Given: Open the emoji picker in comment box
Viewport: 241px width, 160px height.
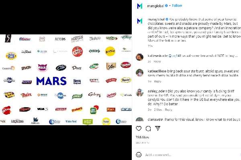Looking at the screenshot, I should click(139, 154).
